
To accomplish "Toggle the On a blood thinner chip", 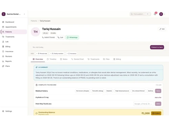I will (138, 91).
